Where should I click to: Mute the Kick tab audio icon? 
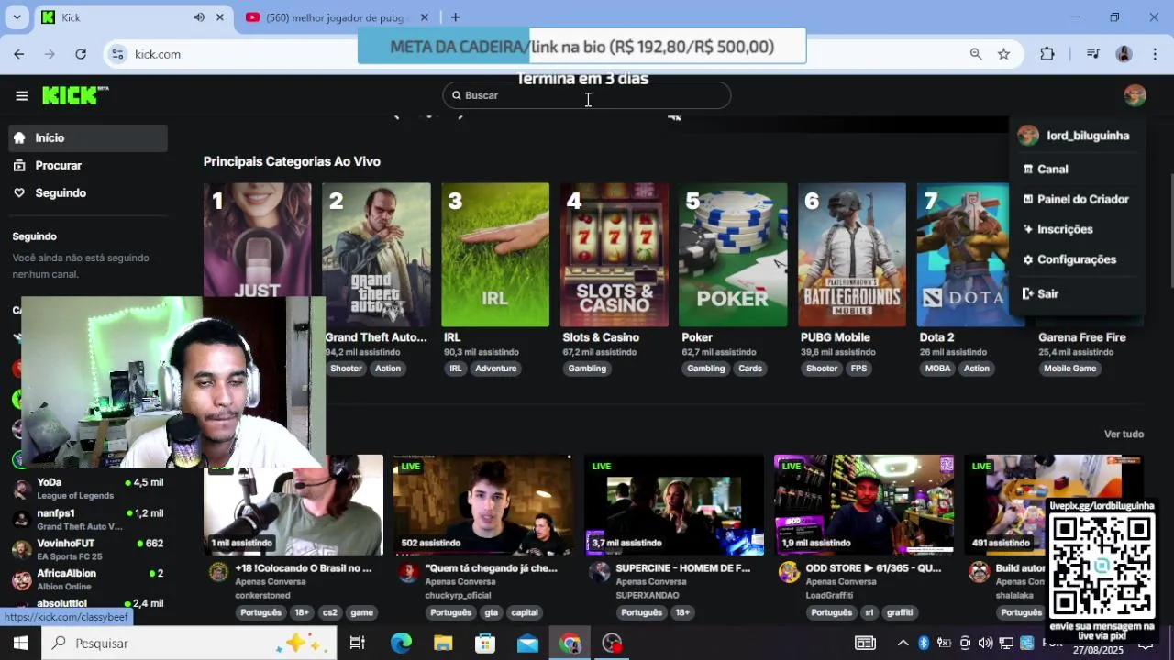[199, 17]
